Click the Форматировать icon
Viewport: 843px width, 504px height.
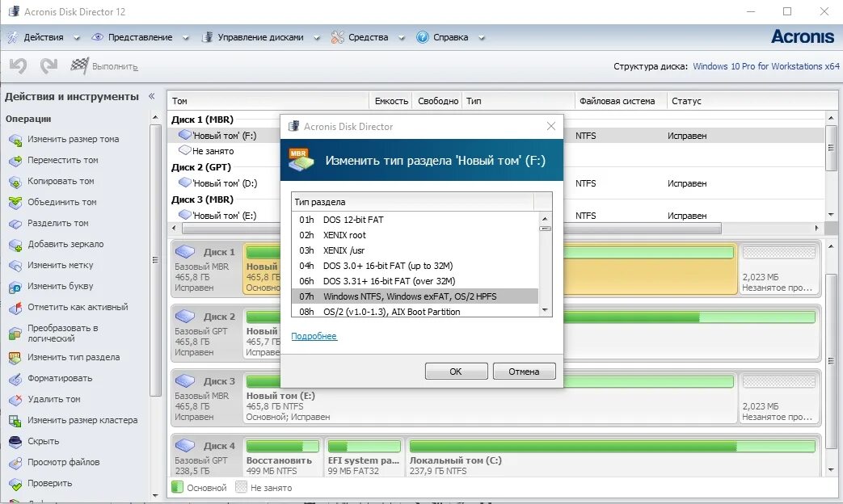click(x=15, y=379)
